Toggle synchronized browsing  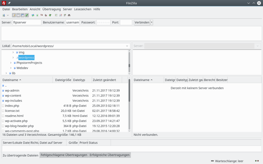point(65,15)
